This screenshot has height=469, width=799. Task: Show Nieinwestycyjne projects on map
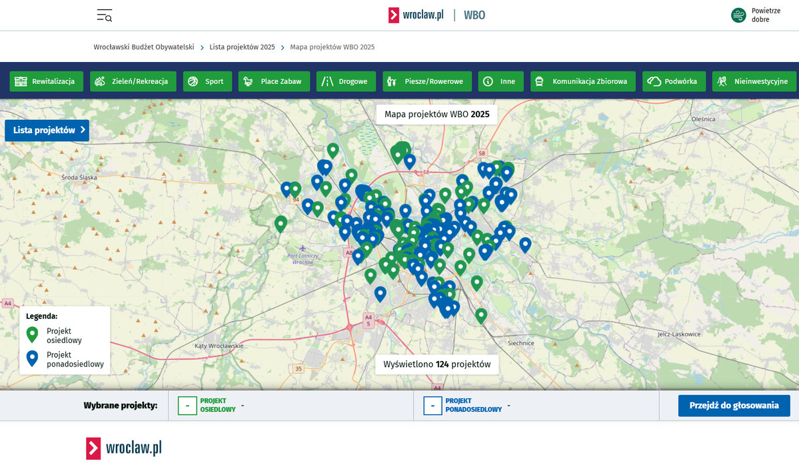(x=754, y=81)
